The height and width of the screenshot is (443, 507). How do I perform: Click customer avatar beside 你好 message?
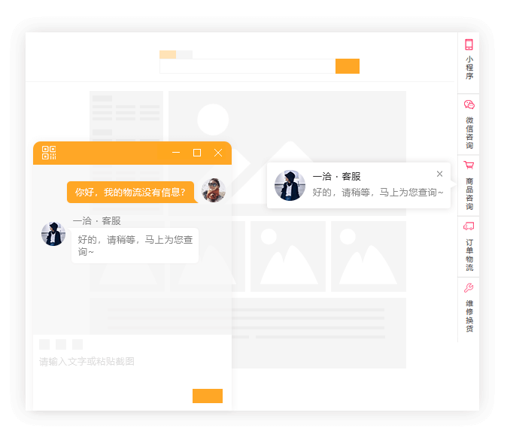pyautogui.click(x=214, y=190)
